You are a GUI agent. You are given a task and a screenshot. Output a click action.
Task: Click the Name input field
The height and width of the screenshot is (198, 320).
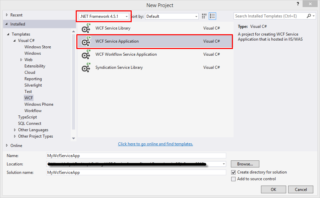[x=136, y=155]
